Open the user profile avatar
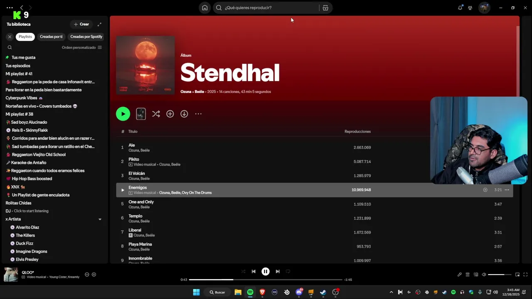The height and width of the screenshot is (299, 532). point(484,7)
